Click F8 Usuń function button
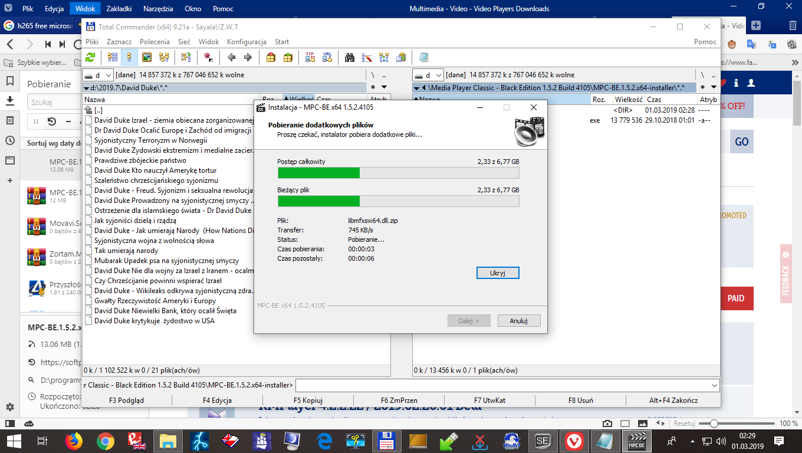 point(581,401)
